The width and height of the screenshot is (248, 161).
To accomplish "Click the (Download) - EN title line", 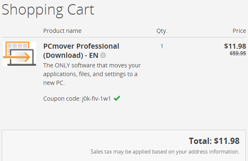I will pyautogui.click(x=71, y=55).
